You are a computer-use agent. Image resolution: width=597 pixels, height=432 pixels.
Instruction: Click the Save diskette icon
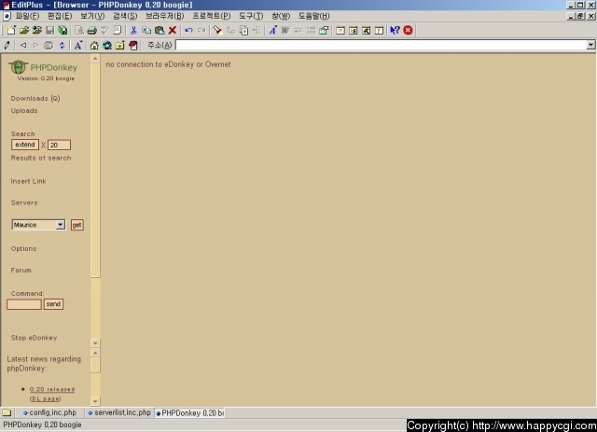click(x=49, y=30)
